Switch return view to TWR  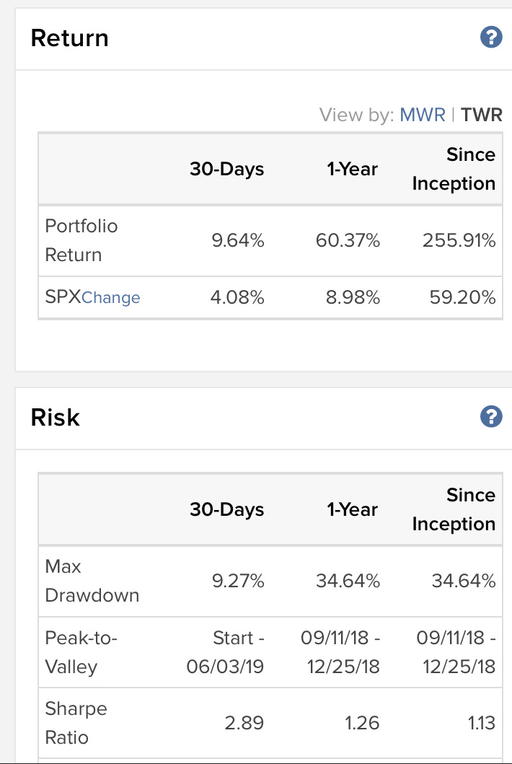[481, 115]
